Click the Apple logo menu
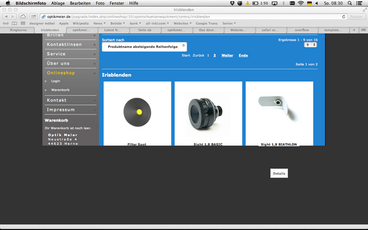This screenshot has width=368, height=230. tap(7, 3)
